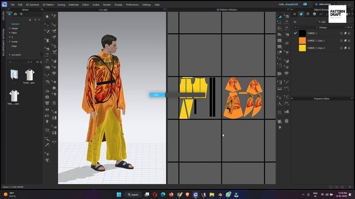Open the Modular Configurator side tab
The height and width of the screenshot is (199, 355).
(x=3, y=42)
